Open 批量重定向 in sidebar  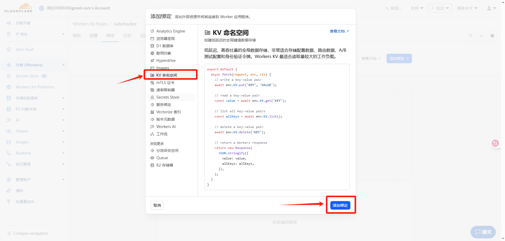point(25,202)
